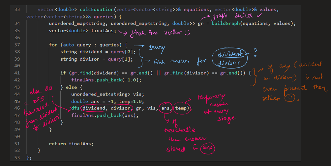Place cursor on query[1] in line 39
Screen dimensions: 331x166
(x=120, y=59)
